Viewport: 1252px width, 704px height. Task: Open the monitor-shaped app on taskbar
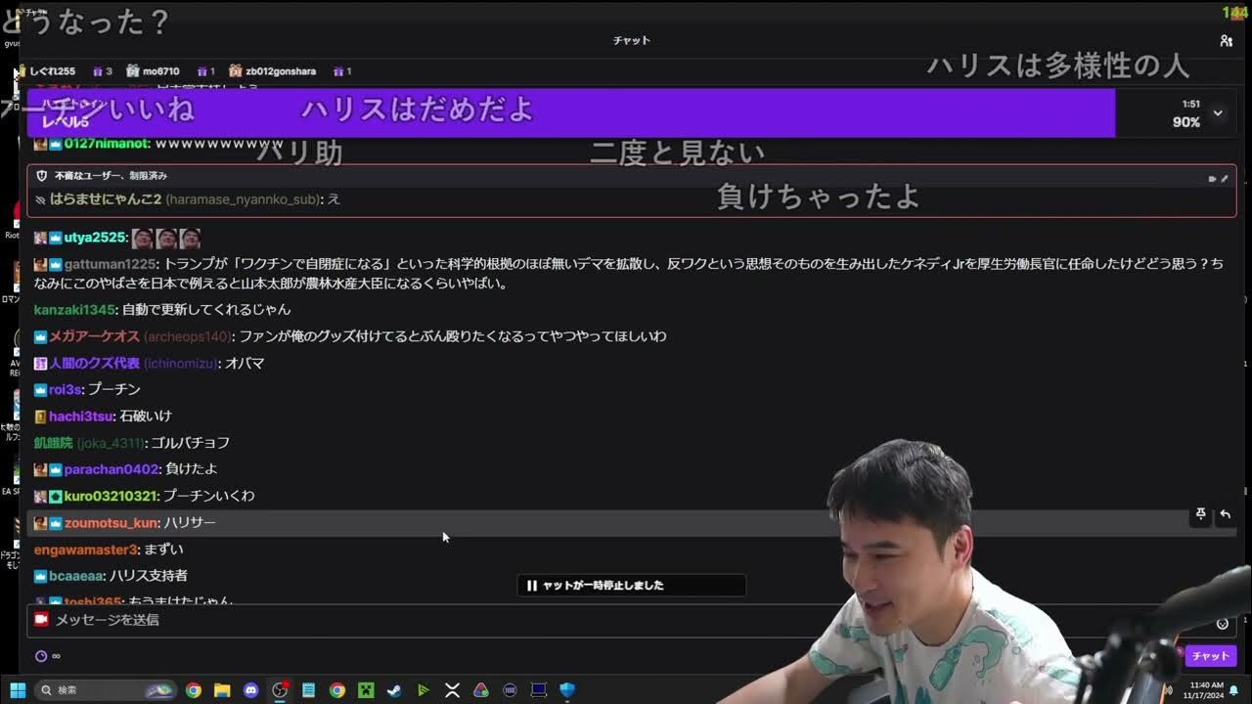[538, 690]
